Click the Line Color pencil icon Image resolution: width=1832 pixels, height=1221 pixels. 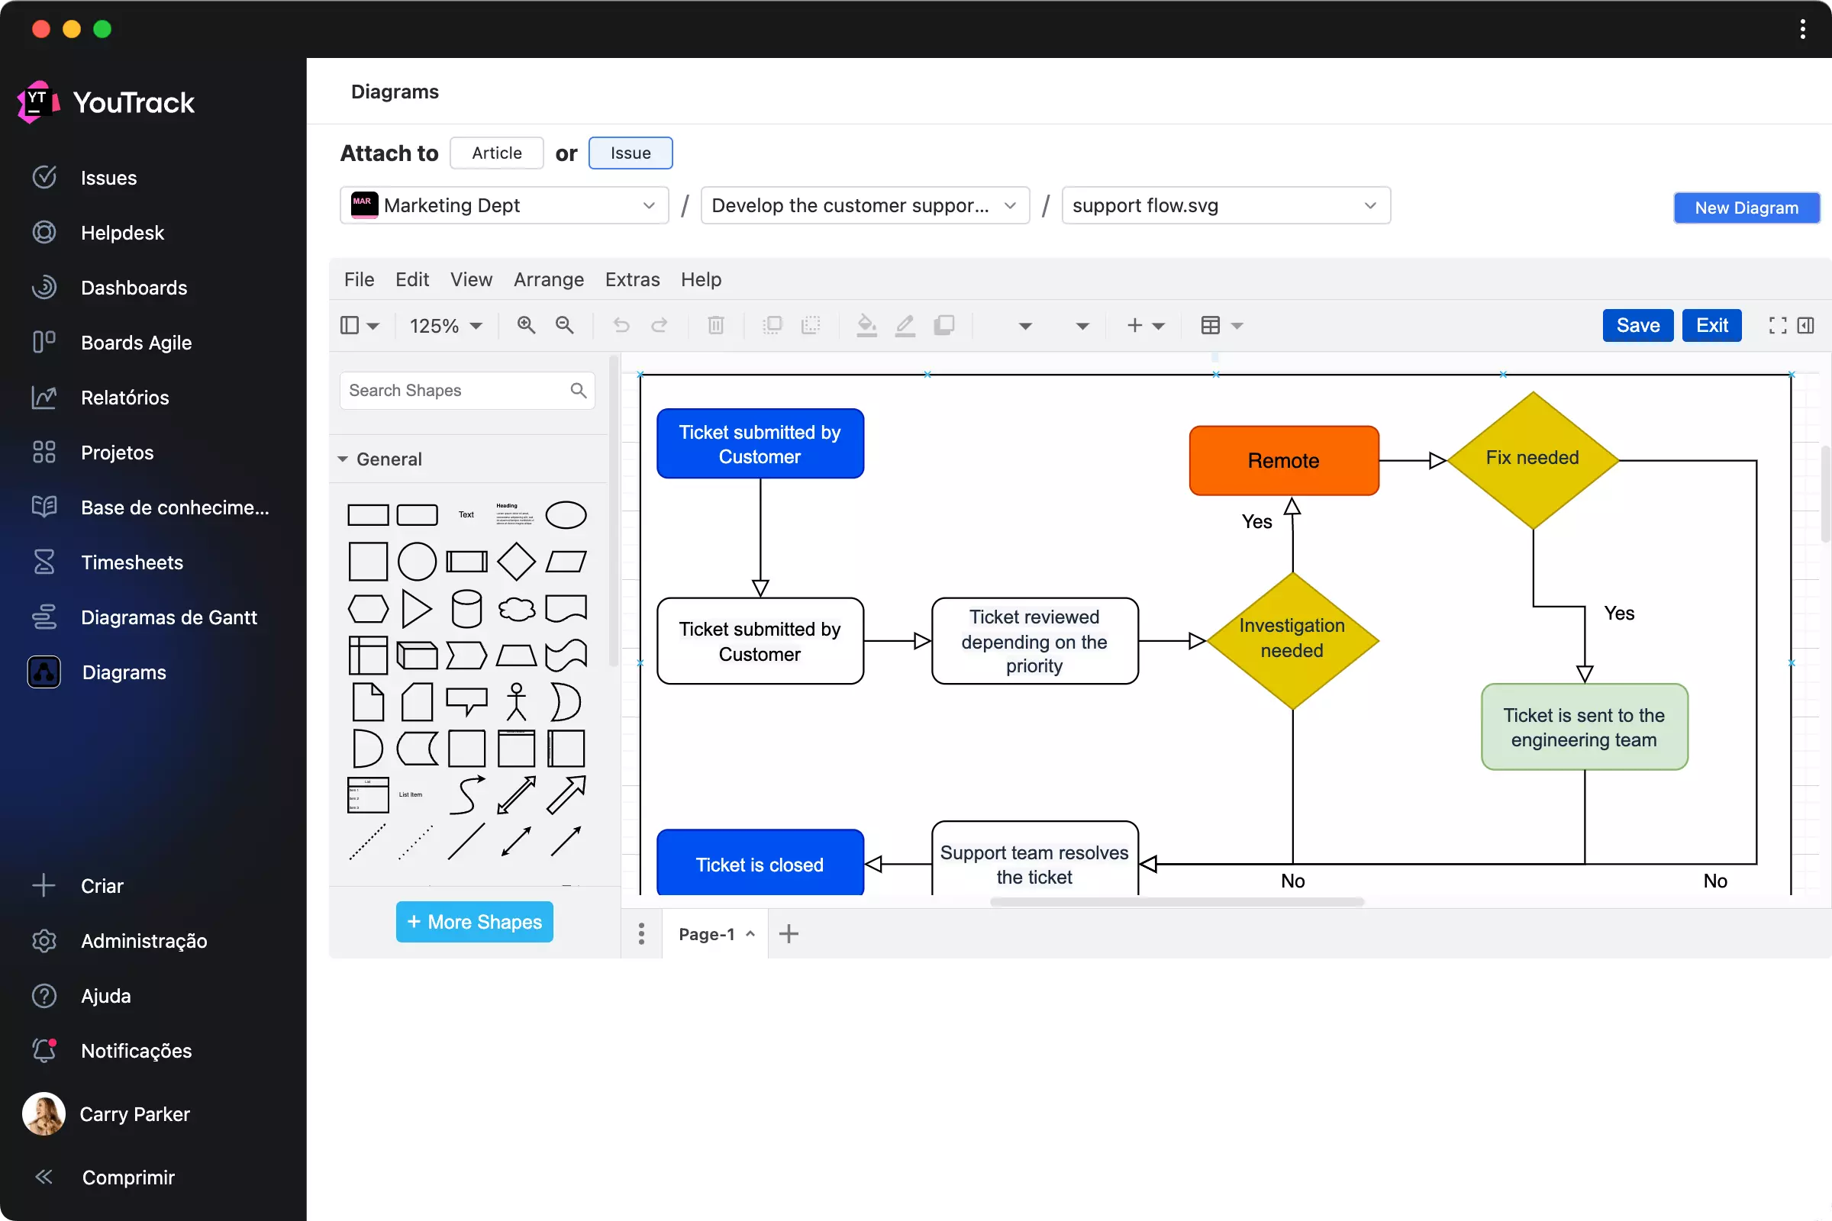coord(905,326)
